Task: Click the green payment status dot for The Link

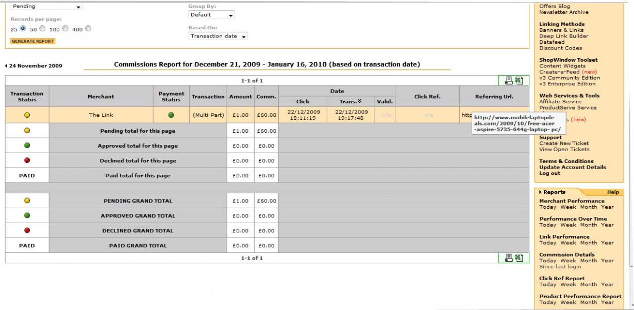Action: (171, 115)
